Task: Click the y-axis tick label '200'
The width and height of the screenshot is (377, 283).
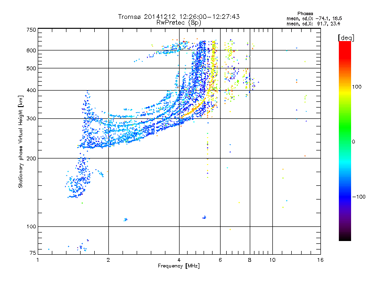Action: [31, 158]
